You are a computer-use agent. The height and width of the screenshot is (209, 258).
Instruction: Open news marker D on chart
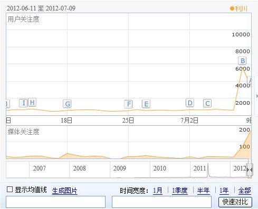click(x=190, y=103)
